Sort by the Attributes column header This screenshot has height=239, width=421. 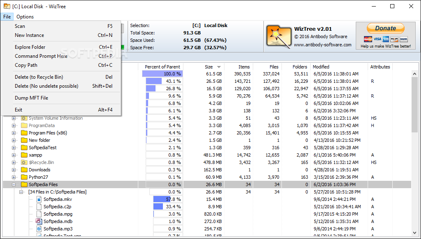[x=380, y=67]
